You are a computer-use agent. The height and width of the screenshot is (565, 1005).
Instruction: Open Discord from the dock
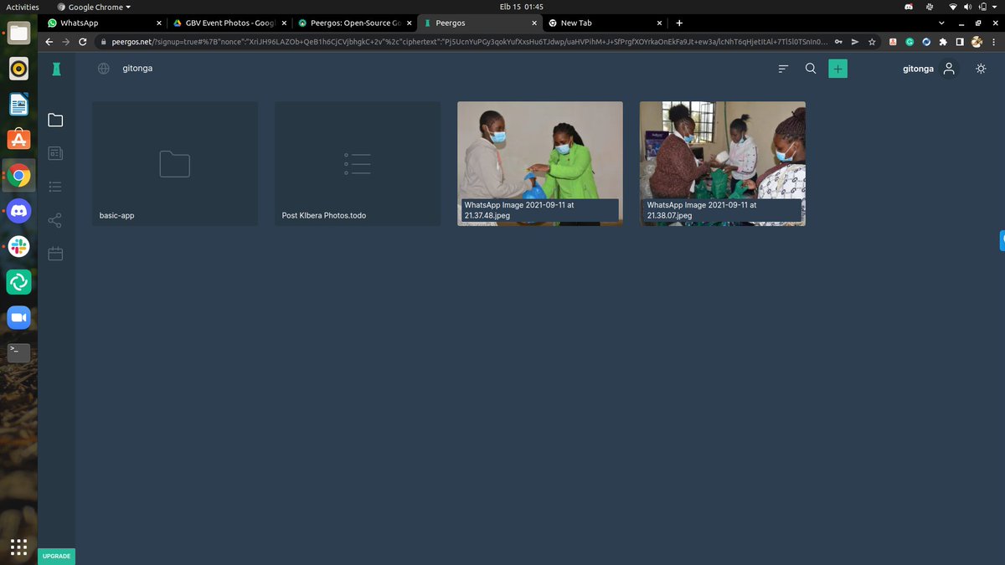pyautogui.click(x=19, y=211)
